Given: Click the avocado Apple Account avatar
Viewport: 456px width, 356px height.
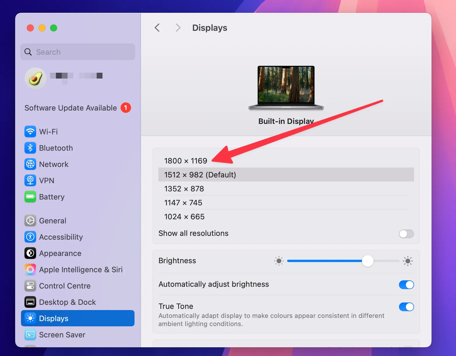Looking at the screenshot, I should pos(36,79).
